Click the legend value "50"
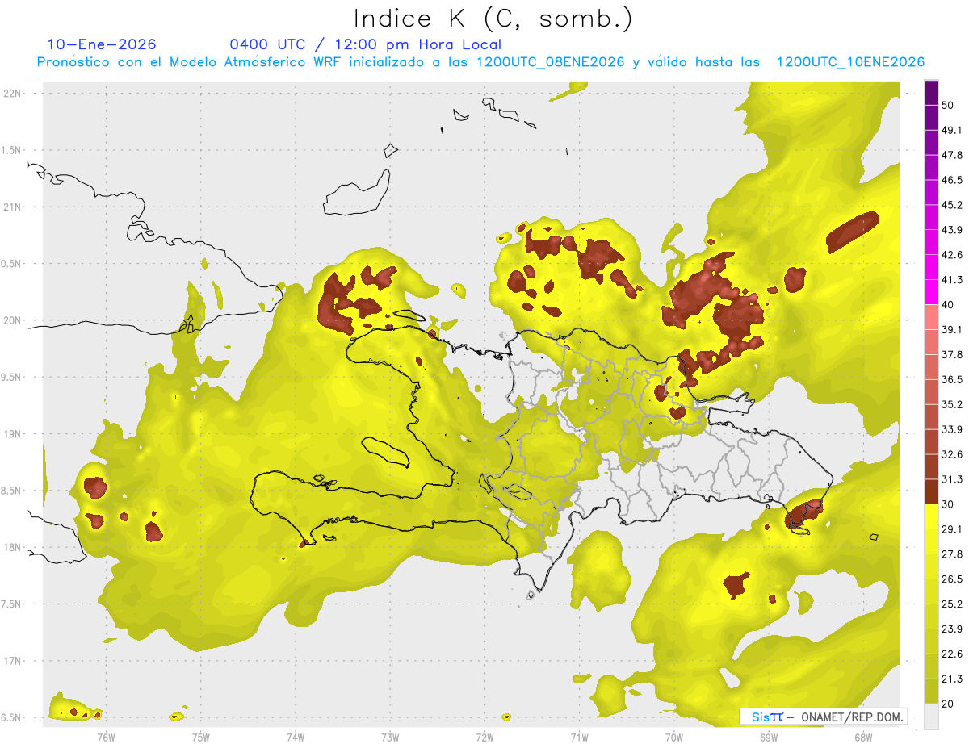The image size is (969, 748). (948, 105)
